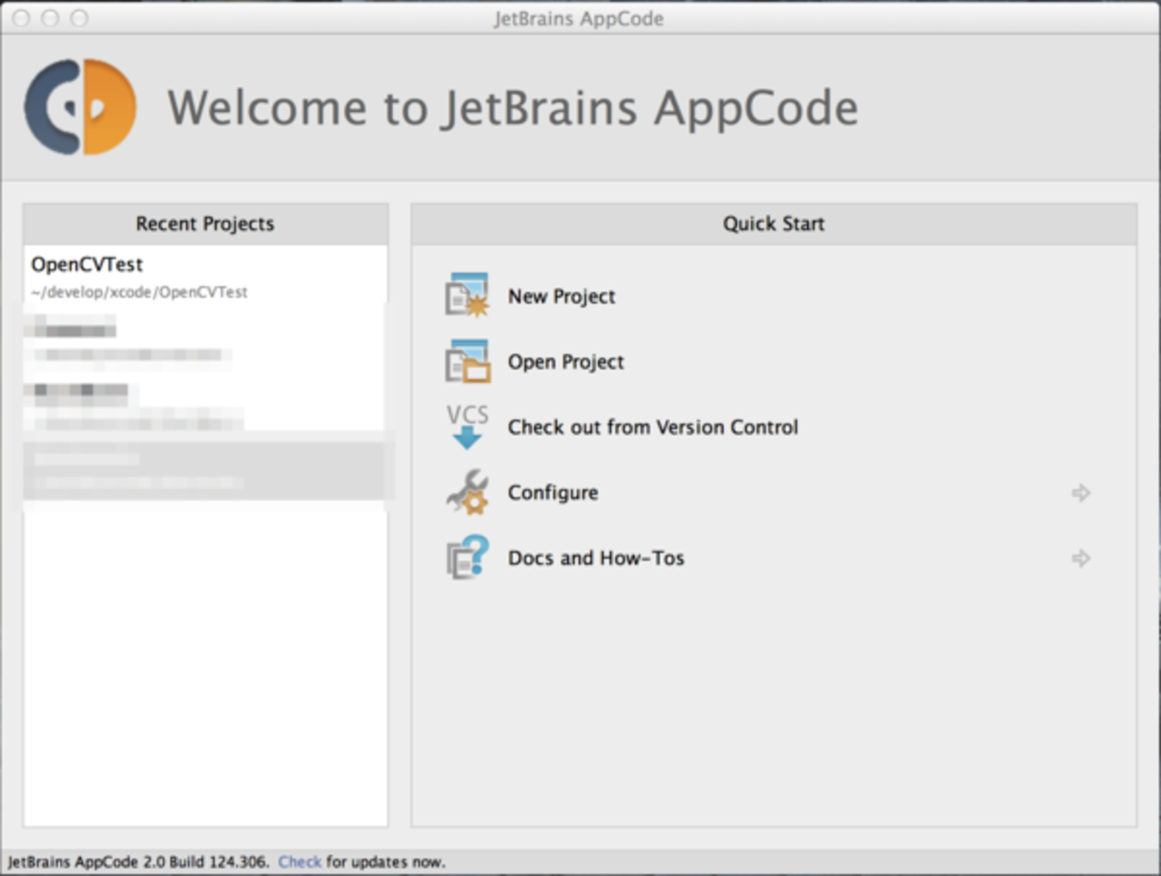This screenshot has width=1161, height=876.
Task: Select the highlighted gray recent project row
Action: tap(205, 470)
